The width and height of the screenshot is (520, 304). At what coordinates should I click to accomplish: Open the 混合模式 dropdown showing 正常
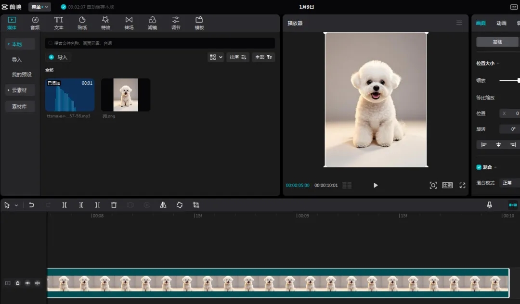[509, 183]
